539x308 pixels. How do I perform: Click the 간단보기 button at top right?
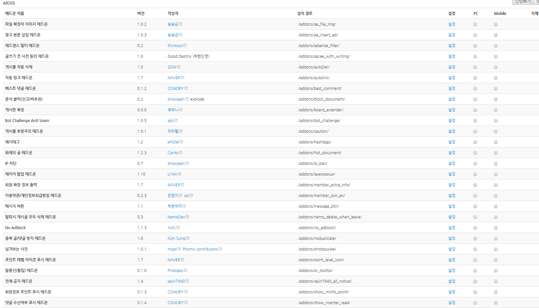(x=523, y=2)
